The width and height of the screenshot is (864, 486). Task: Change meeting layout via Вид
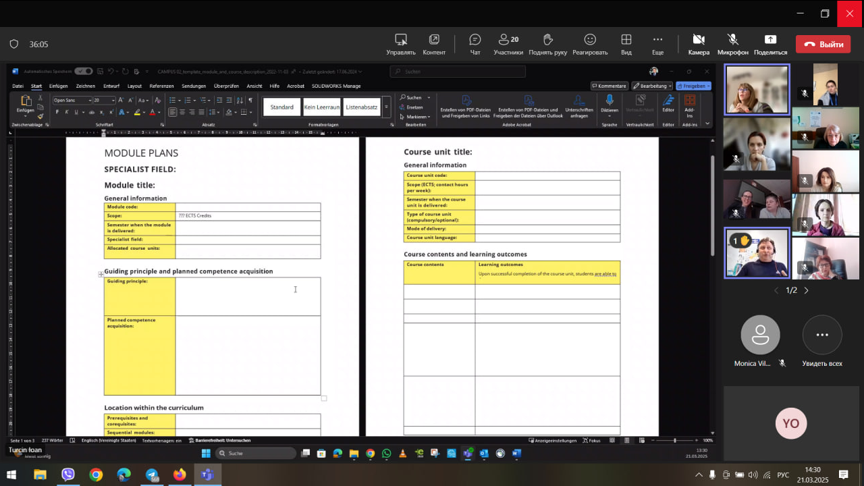(626, 44)
